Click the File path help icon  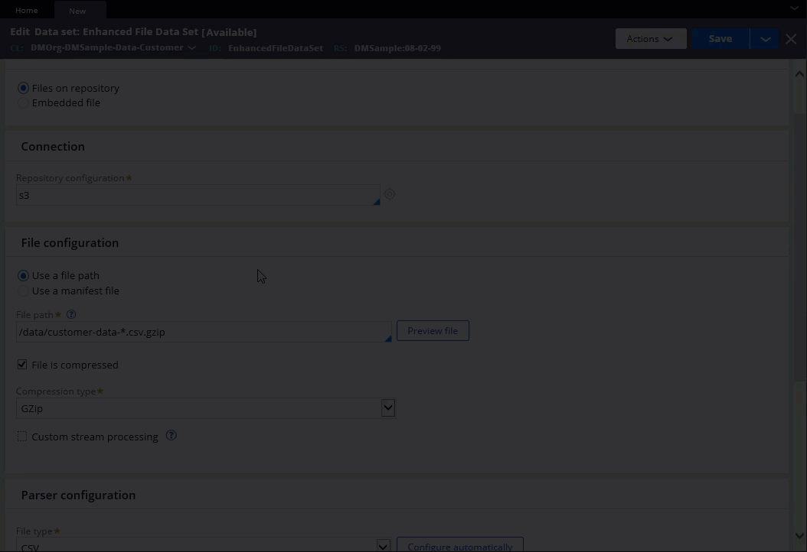point(71,314)
